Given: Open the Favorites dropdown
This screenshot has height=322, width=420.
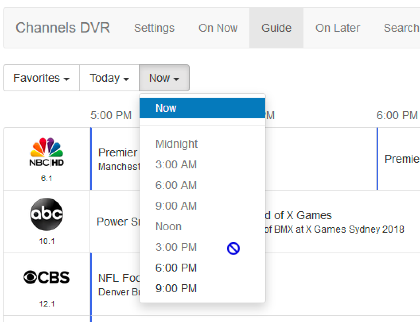Looking at the screenshot, I should pos(41,78).
